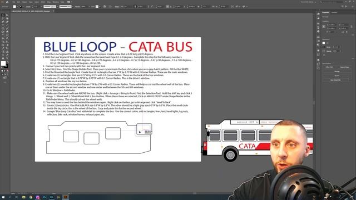Select the Zoom tool

[7, 58]
